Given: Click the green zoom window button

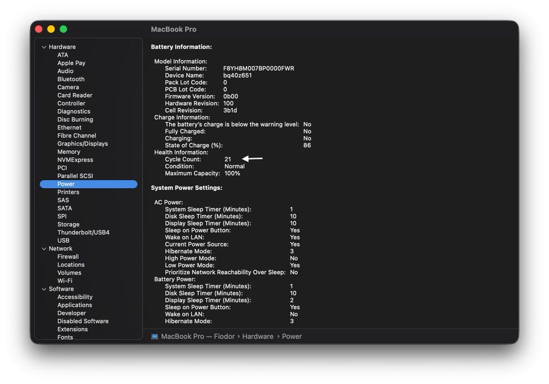Looking at the screenshot, I should (x=63, y=29).
